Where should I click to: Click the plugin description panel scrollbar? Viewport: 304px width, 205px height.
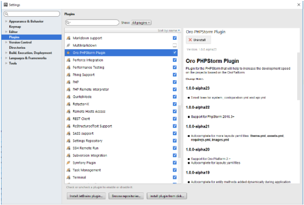[299, 76]
